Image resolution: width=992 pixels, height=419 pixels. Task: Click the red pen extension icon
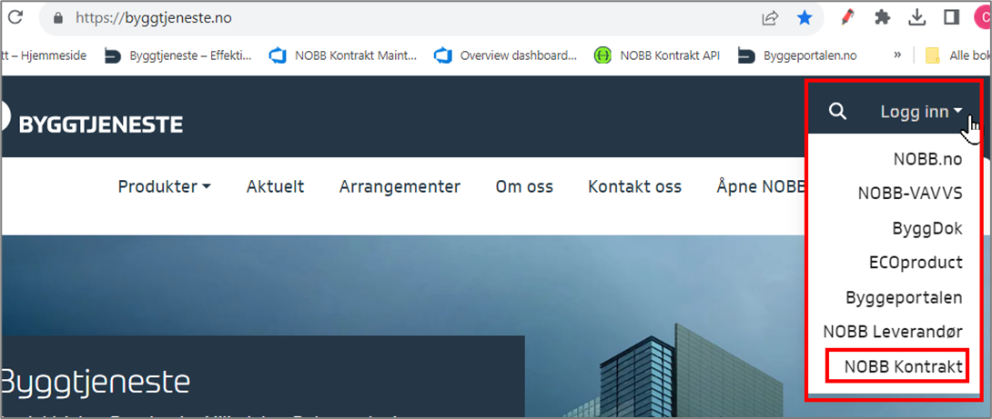pyautogui.click(x=847, y=17)
